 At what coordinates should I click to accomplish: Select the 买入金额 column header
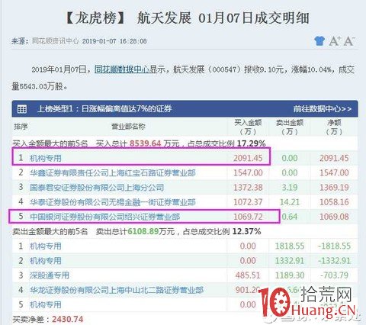coord(248,127)
